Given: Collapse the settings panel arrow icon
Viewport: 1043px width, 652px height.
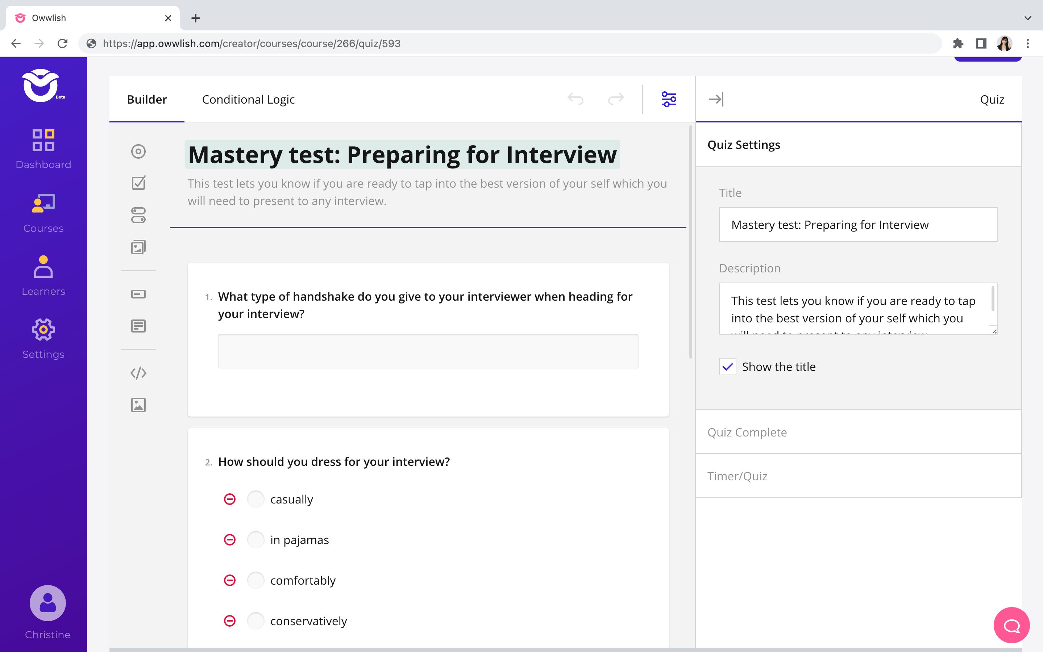Looking at the screenshot, I should 716,99.
